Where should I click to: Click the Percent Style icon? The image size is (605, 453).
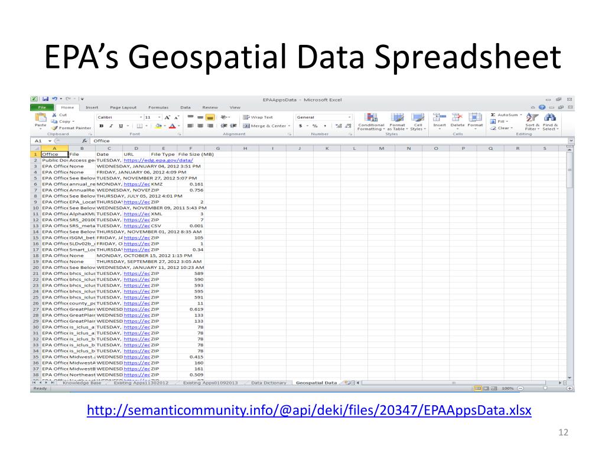pos(315,126)
